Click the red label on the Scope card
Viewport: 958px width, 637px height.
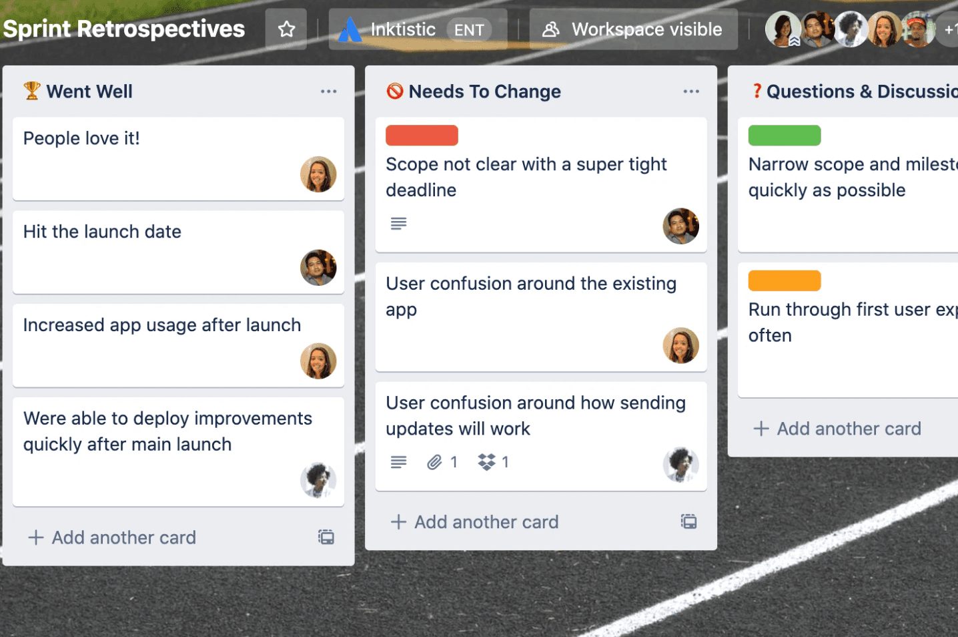[422, 136]
